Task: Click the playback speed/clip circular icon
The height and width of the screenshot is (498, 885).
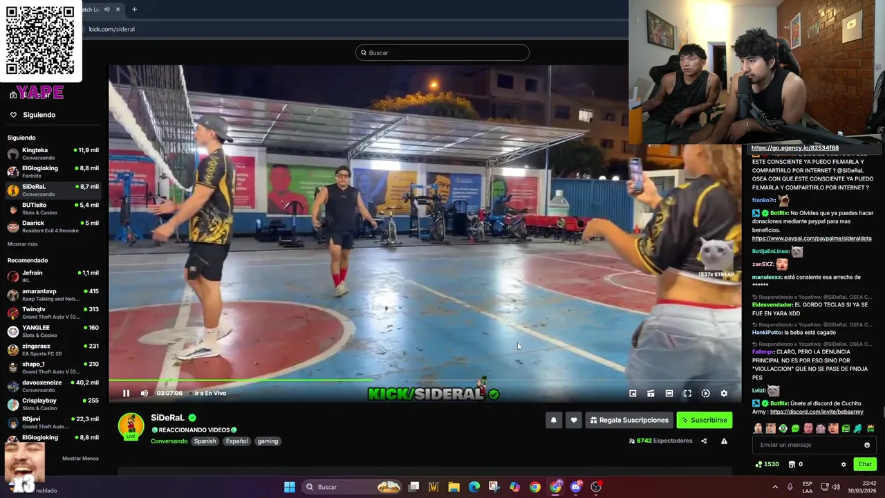Action: (705, 393)
